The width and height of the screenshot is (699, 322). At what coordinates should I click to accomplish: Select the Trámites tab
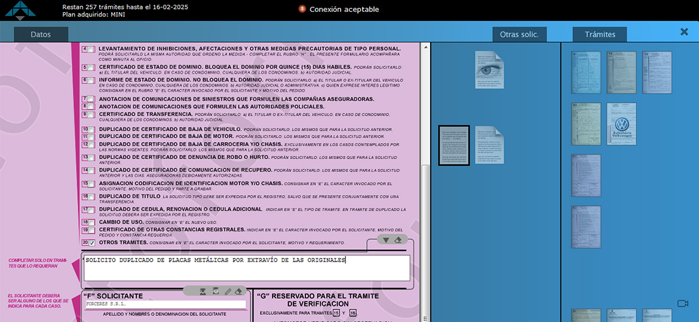[600, 35]
